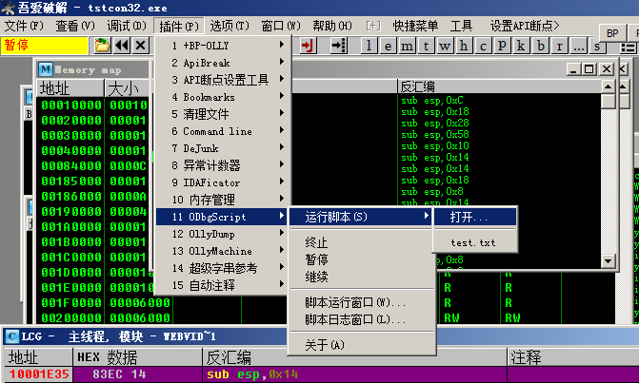Image resolution: width=639 pixels, height=383 pixels.
Task: Click the [+] menu bar item
Action: (x=373, y=26)
